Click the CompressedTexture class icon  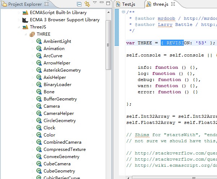[39, 149]
